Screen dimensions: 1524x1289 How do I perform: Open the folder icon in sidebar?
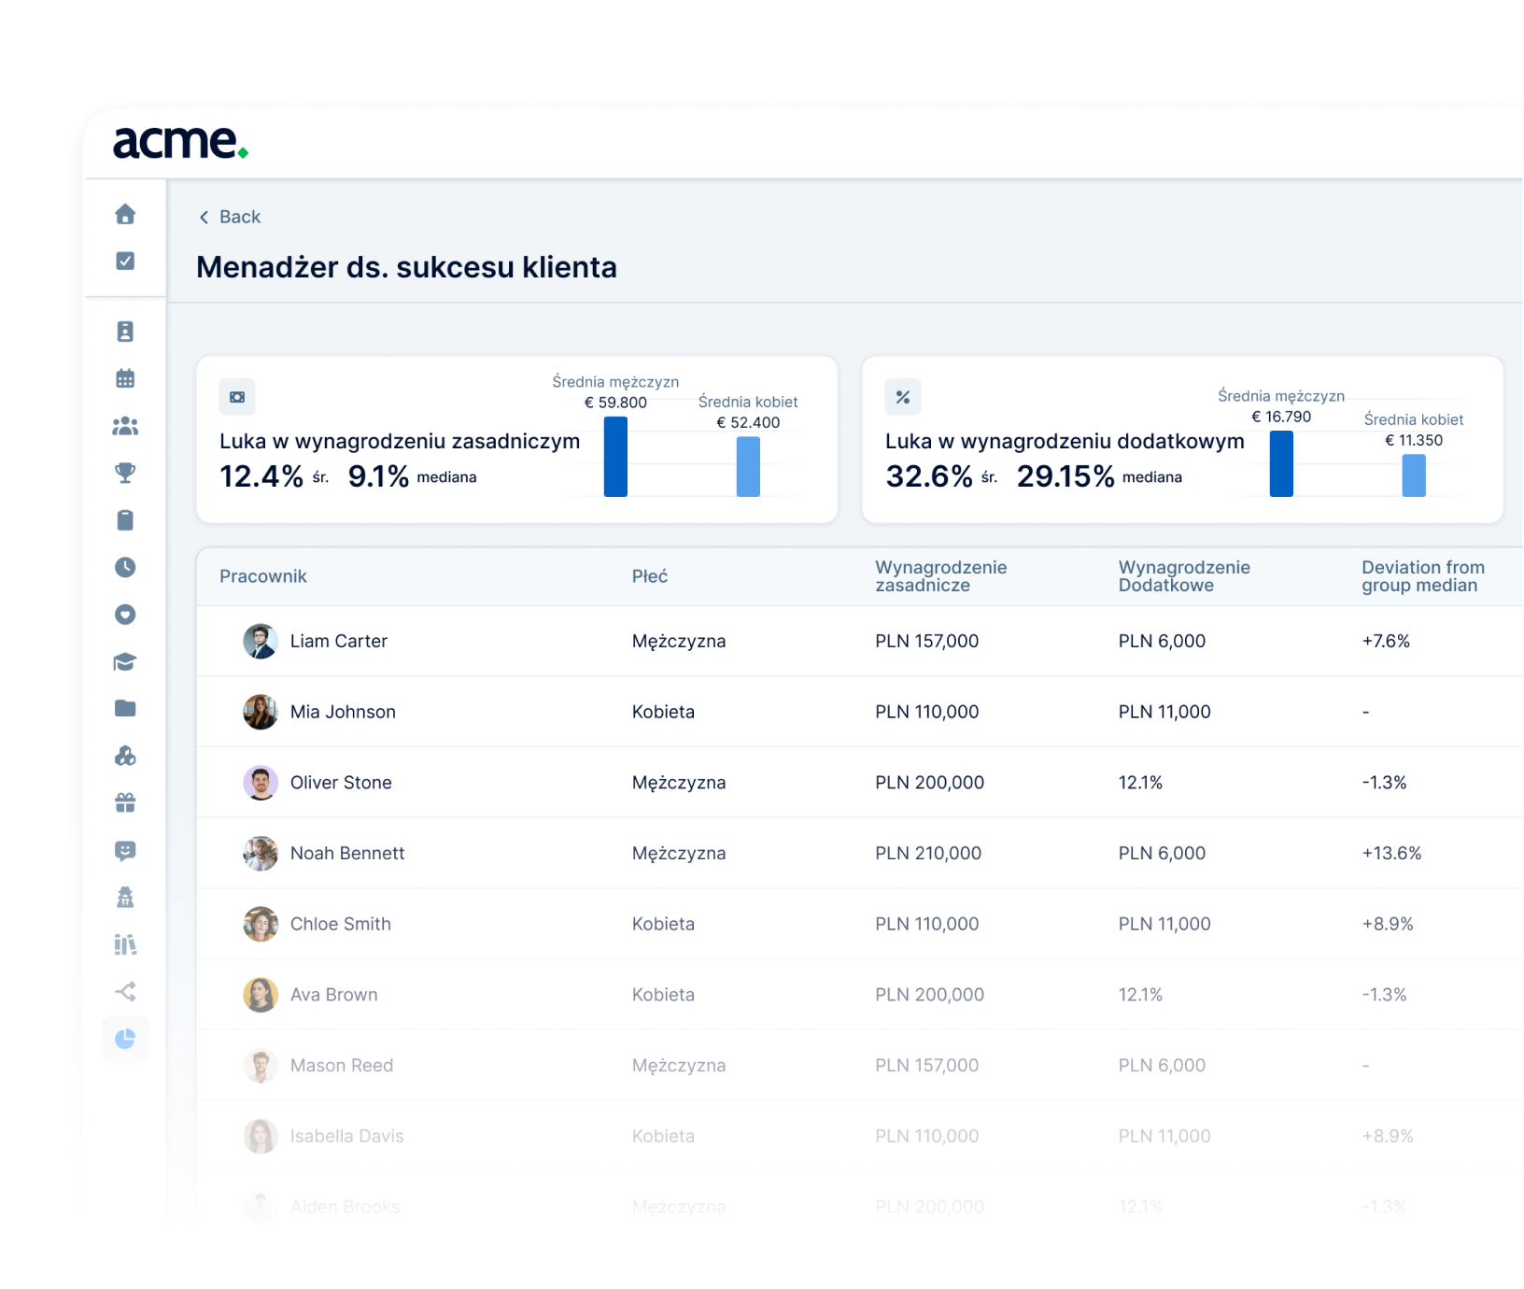(125, 708)
